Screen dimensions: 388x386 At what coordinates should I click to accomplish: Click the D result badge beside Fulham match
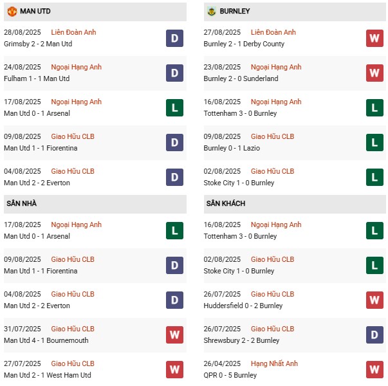[x=174, y=73]
